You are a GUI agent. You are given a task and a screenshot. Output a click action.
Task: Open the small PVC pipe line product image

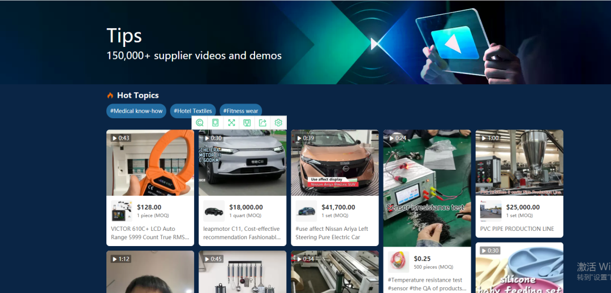click(x=491, y=211)
